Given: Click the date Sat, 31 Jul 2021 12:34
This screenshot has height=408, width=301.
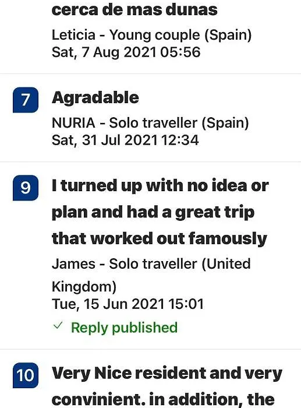Looking at the screenshot, I should tap(125, 140).
